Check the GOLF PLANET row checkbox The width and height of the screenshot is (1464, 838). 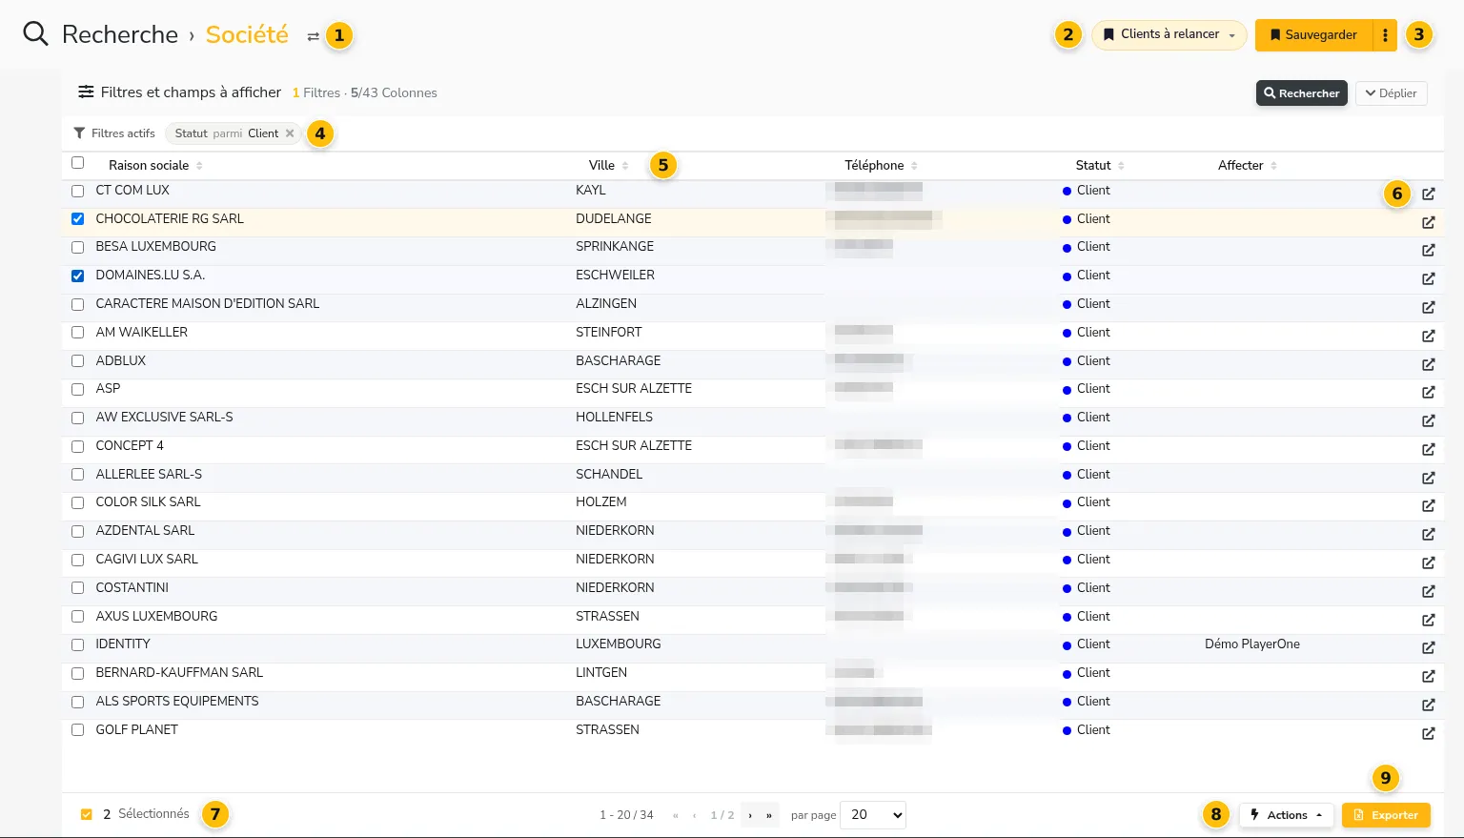[78, 730]
